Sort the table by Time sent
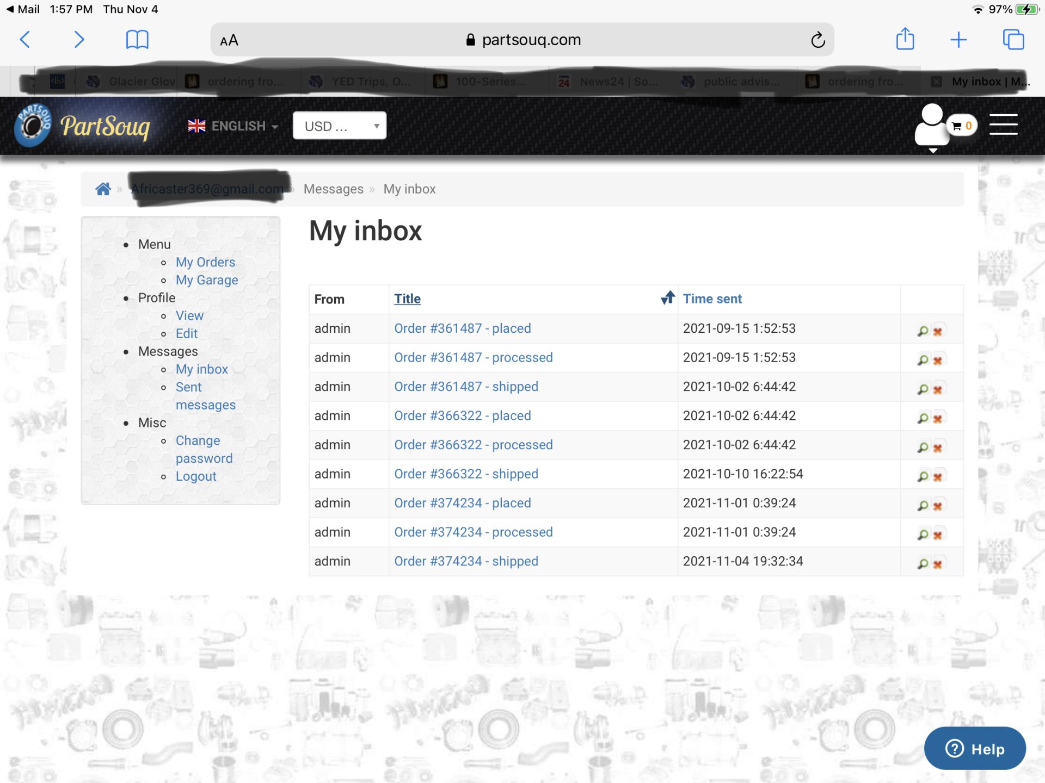The height and width of the screenshot is (783, 1045). [x=712, y=299]
